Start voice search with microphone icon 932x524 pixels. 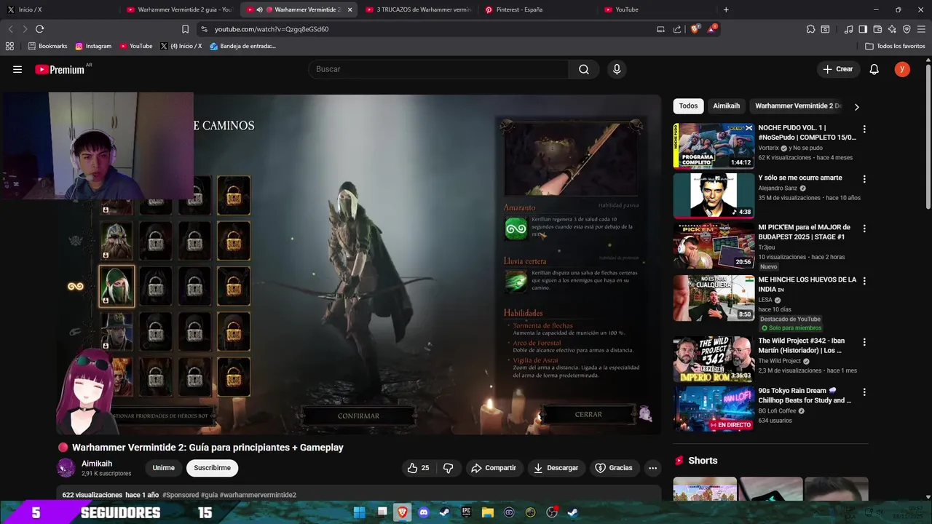[617, 69]
